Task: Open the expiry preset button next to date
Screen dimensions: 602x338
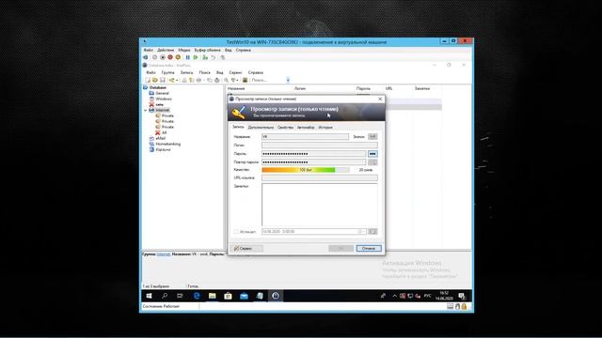Action: [x=372, y=232]
